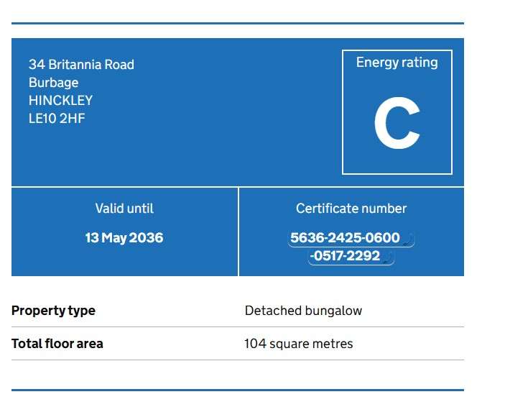Click the Certificate number heading

pos(351,209)
